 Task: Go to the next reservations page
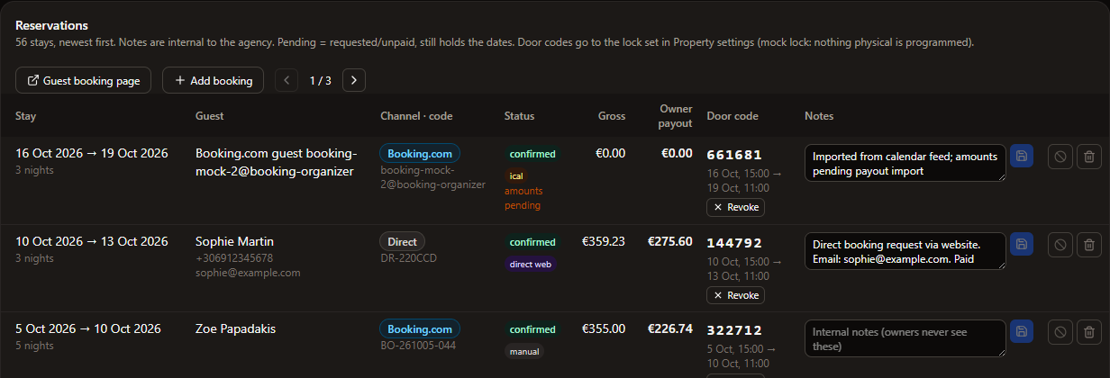(354, 80)
